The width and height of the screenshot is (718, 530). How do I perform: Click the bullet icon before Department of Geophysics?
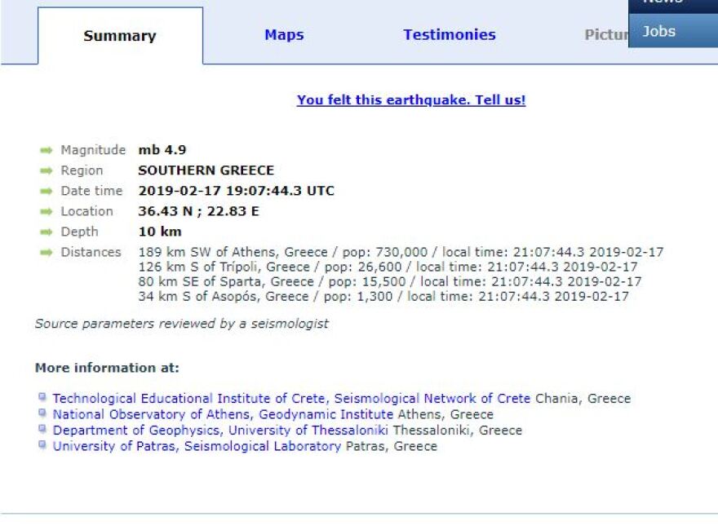[x=42, y=430]
